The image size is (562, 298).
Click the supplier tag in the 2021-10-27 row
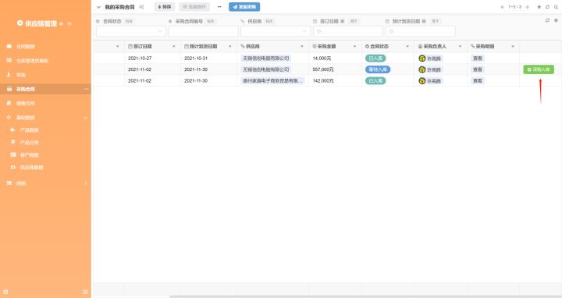(265, 59)
